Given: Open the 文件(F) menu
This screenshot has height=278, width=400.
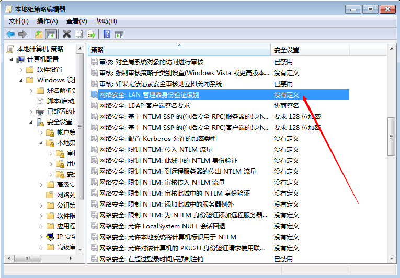Looking at the screenshot, I should click(x=19, y=21).
